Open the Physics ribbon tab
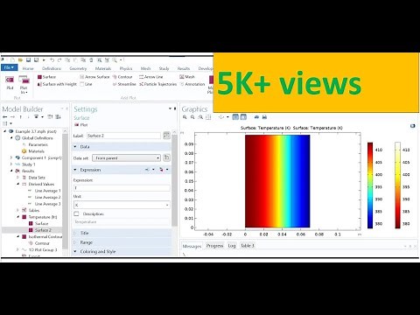This screenshot has width=420, height=315. (x=126, y=68)
